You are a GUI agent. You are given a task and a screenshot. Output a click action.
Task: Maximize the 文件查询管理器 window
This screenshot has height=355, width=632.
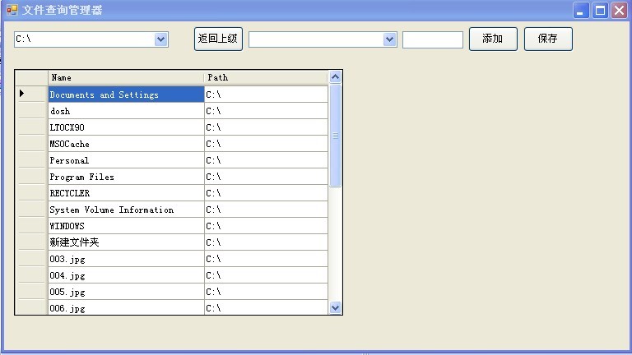(x=600, y=11)
